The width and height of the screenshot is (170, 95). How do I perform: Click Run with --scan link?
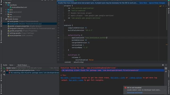coord(76,80)
